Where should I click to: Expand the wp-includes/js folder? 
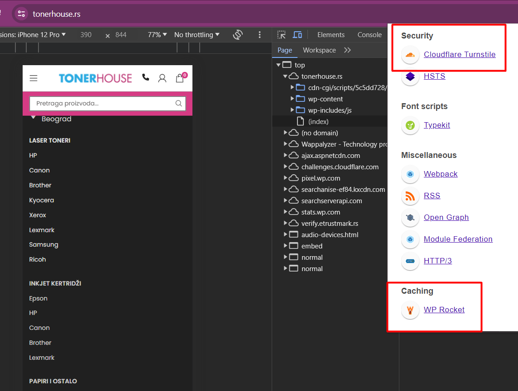pyautogui.click(x=292, y=110)
